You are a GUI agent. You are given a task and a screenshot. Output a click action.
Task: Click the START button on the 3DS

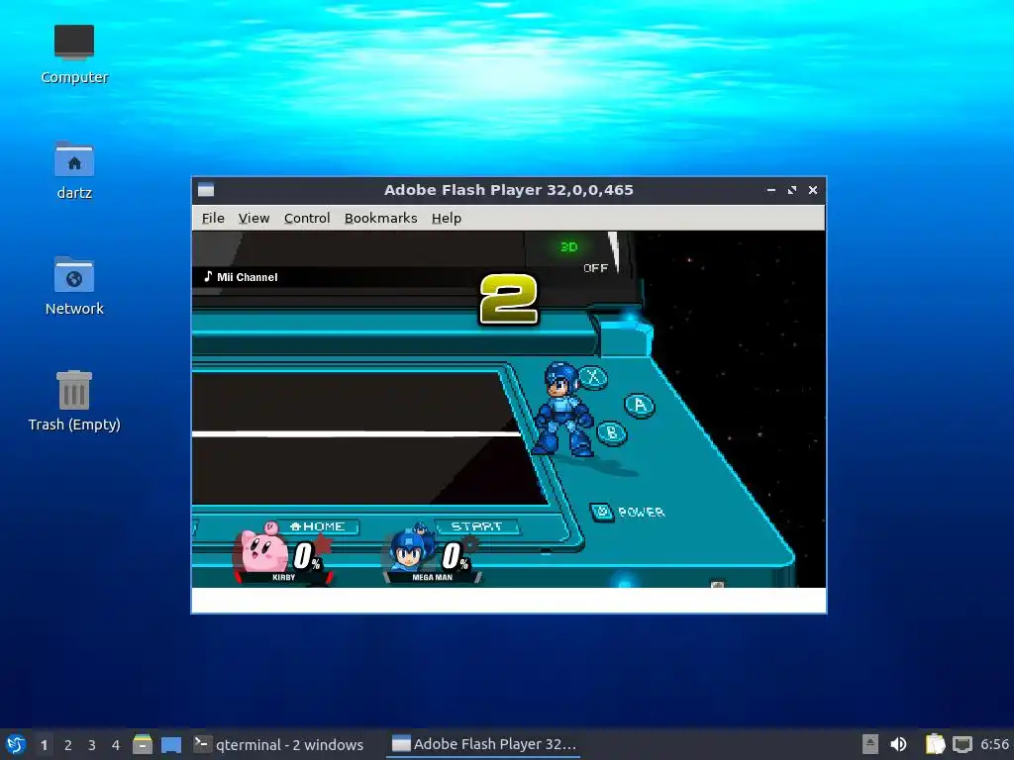click(x=476, y=526)
